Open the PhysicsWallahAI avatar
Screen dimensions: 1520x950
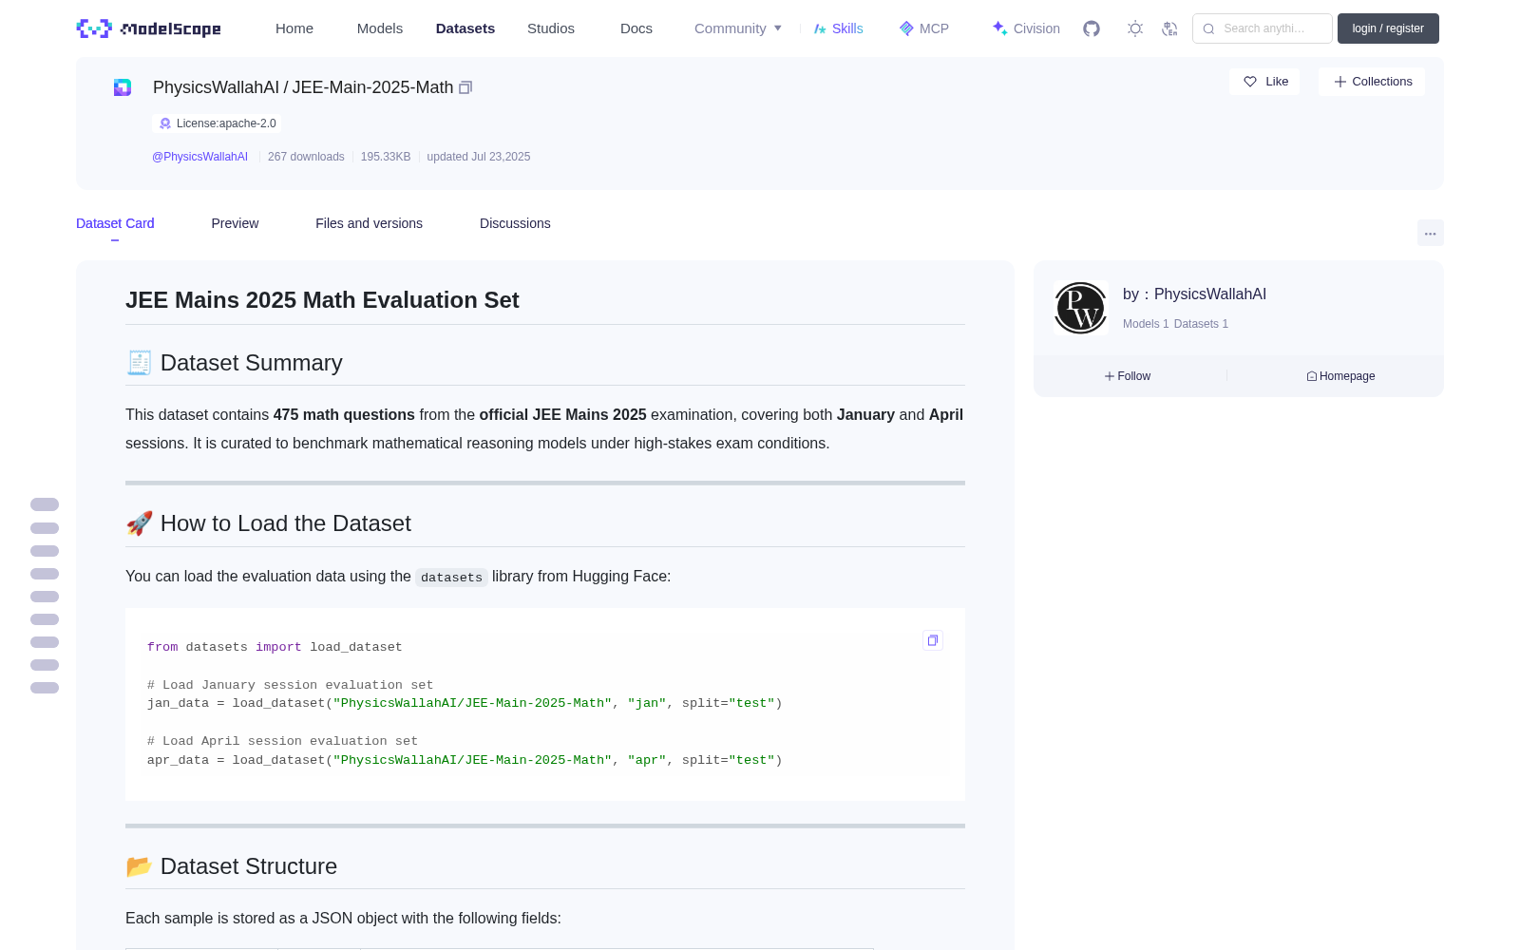(1080, 308)
